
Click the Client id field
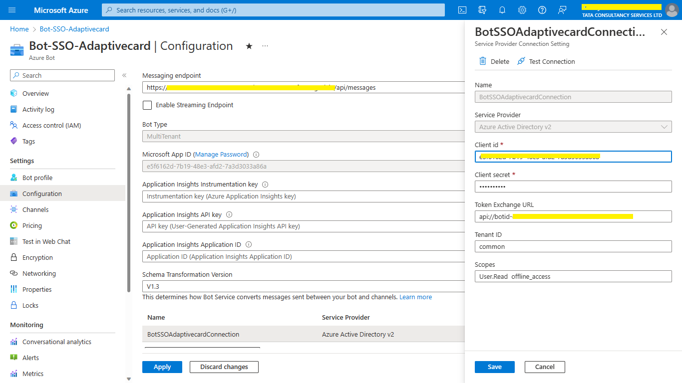pyautogui.click(x=573, y=157)
